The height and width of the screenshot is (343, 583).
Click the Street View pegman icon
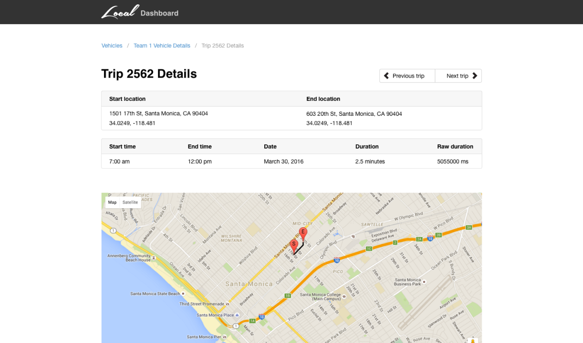click(472, 341)
